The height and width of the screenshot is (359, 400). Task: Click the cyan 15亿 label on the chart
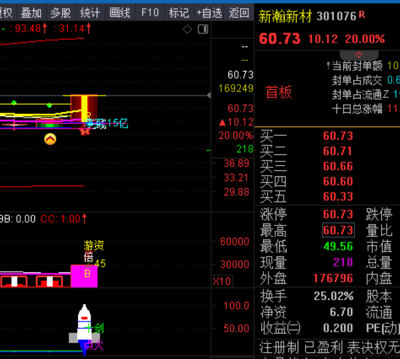[x=118, y=124]
